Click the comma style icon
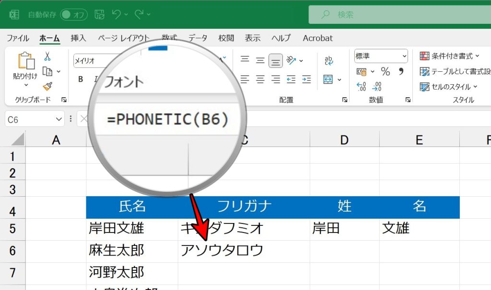Image resolution: width=491 pixels, height=290 pixels. (401, 72)
